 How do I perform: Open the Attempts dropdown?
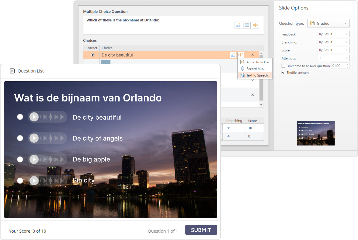pos(333,58)
